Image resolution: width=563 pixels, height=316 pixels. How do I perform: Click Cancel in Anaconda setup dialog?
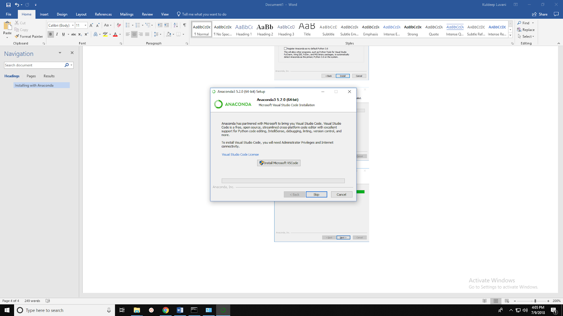point(341,195)
